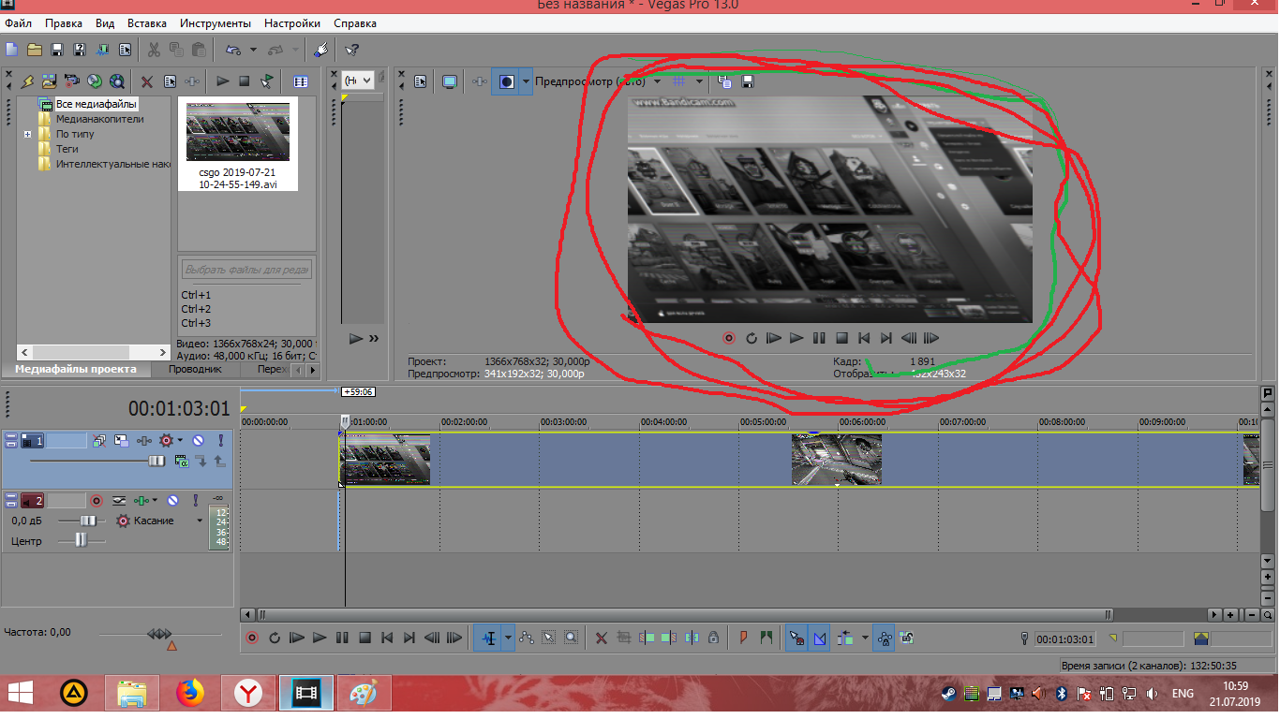Click the Record button under the preview window

point(729,338)
